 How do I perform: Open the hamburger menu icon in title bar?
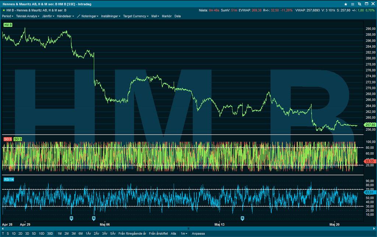tap(352, 4)
